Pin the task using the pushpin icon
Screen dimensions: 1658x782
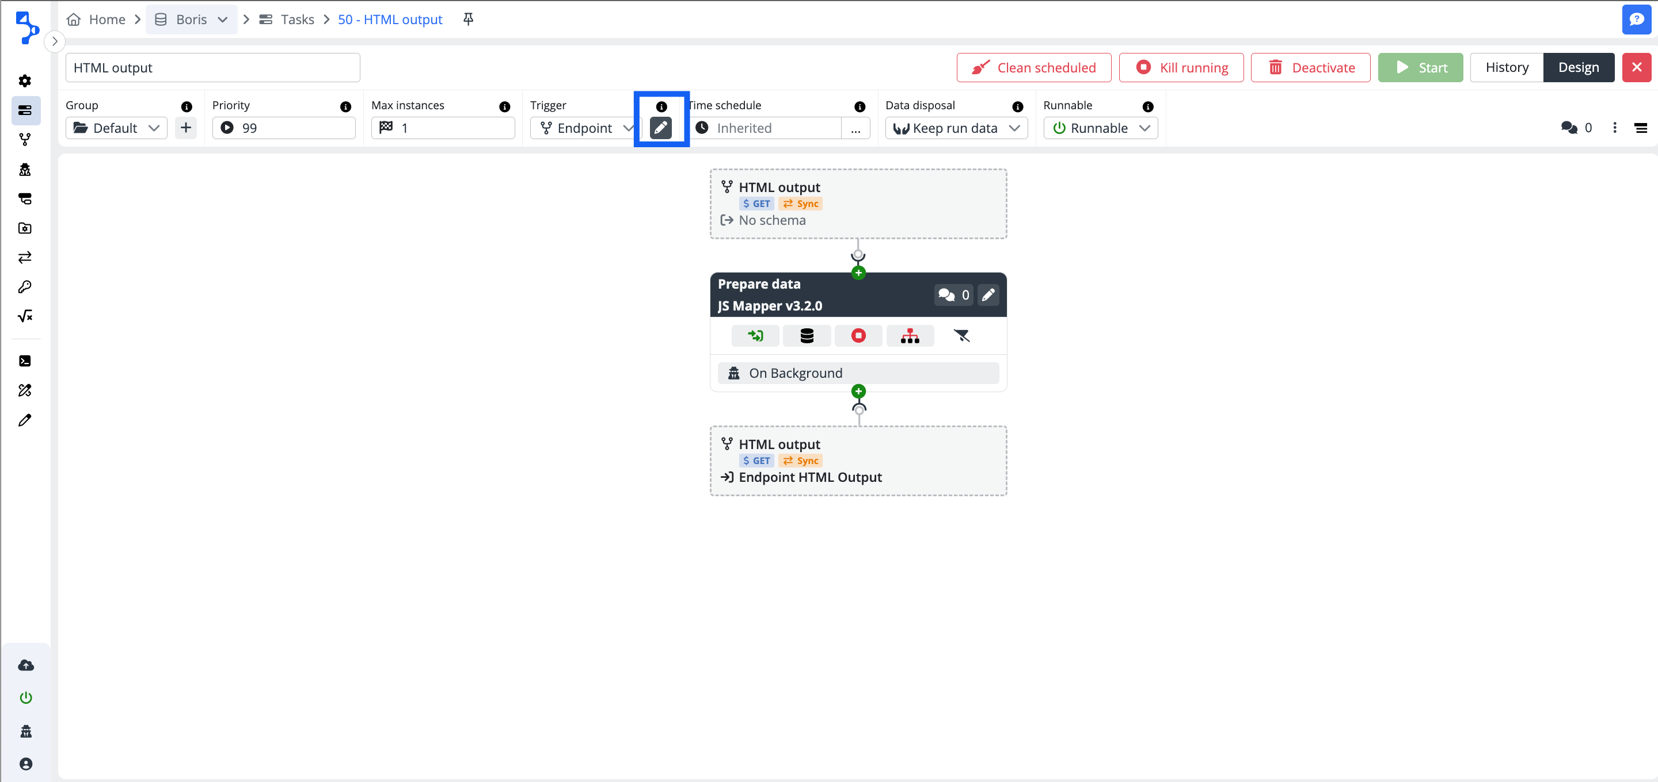[x=468, y=20]
